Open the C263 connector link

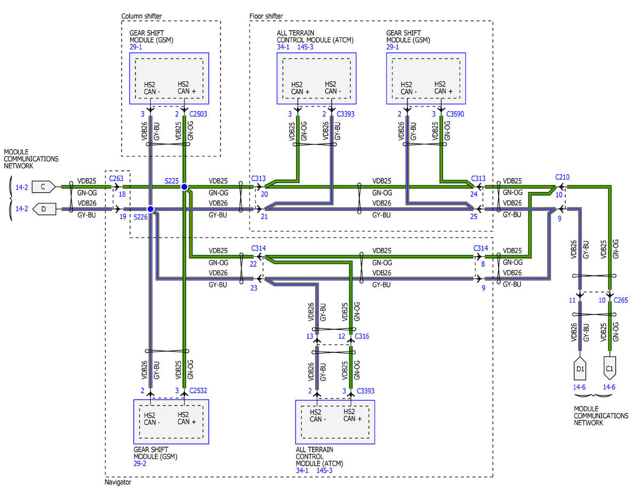click(116, 179)
